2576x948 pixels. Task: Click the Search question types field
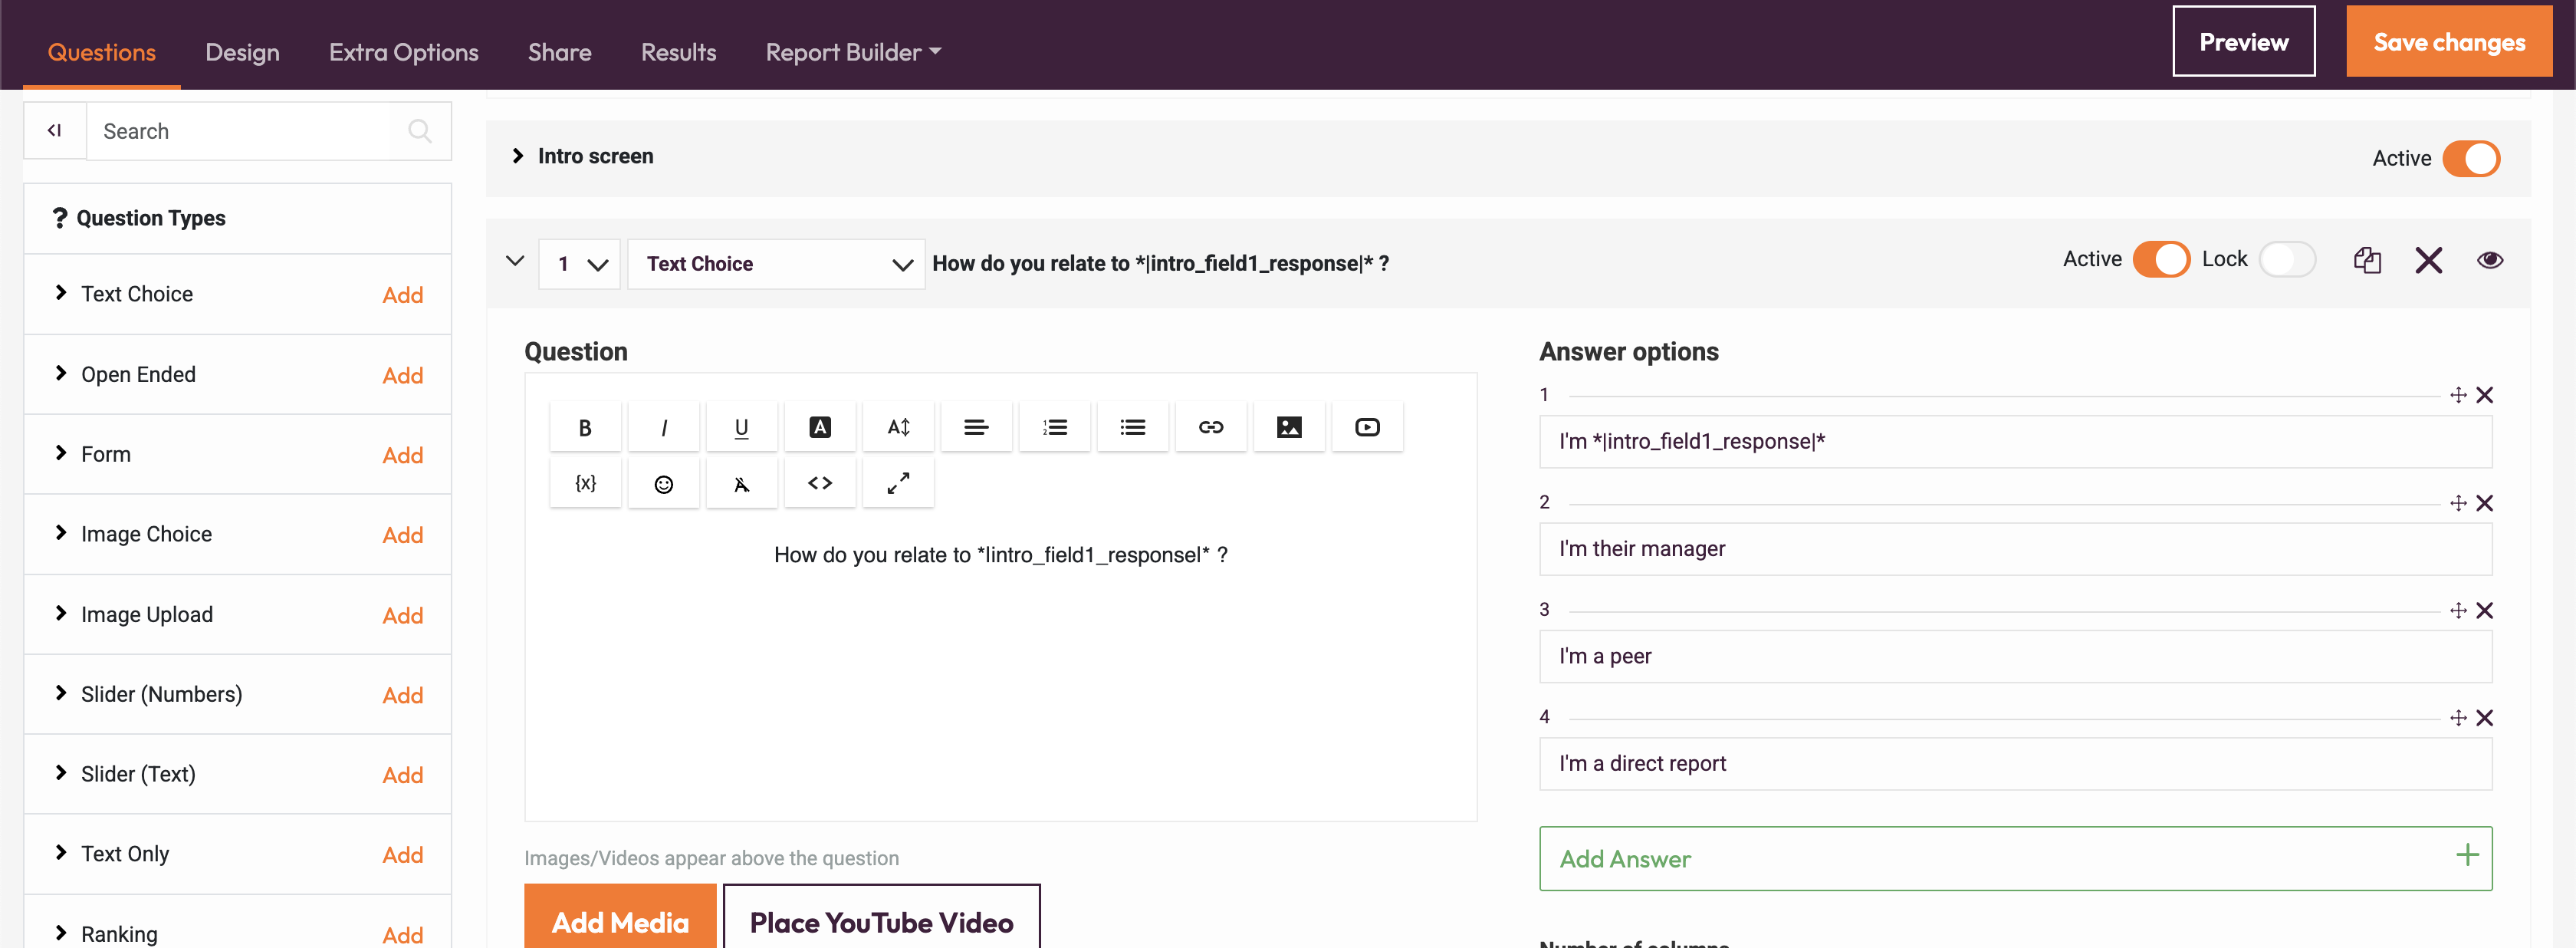tap(240, 131)
